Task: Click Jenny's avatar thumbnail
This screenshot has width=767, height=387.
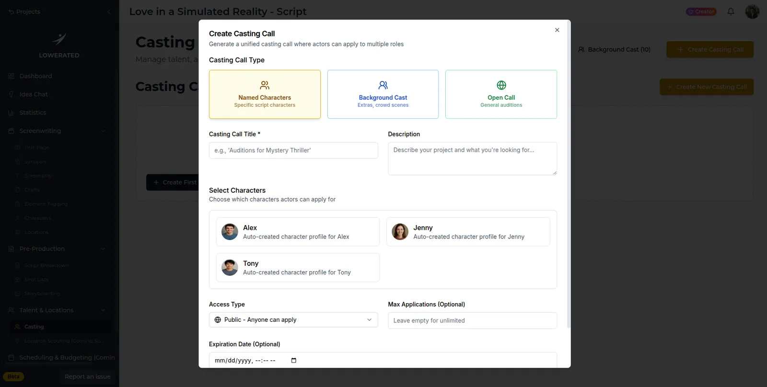Action: click(400, 232)
